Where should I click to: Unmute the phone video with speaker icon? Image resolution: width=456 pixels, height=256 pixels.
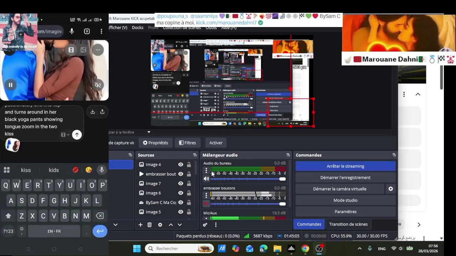[98, 85]
